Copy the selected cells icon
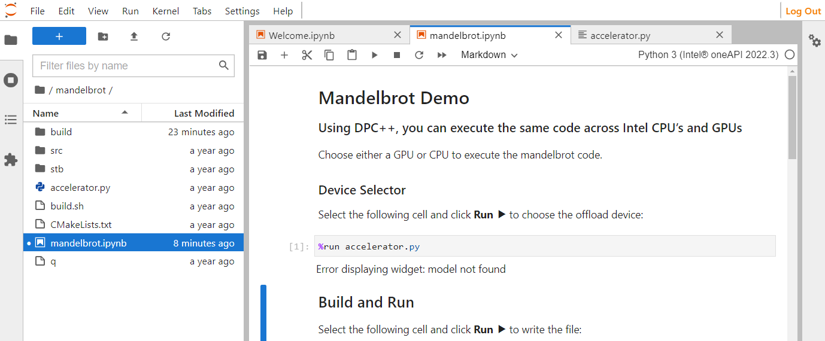Screen dimensions: 825x341 tap(329, 55)
